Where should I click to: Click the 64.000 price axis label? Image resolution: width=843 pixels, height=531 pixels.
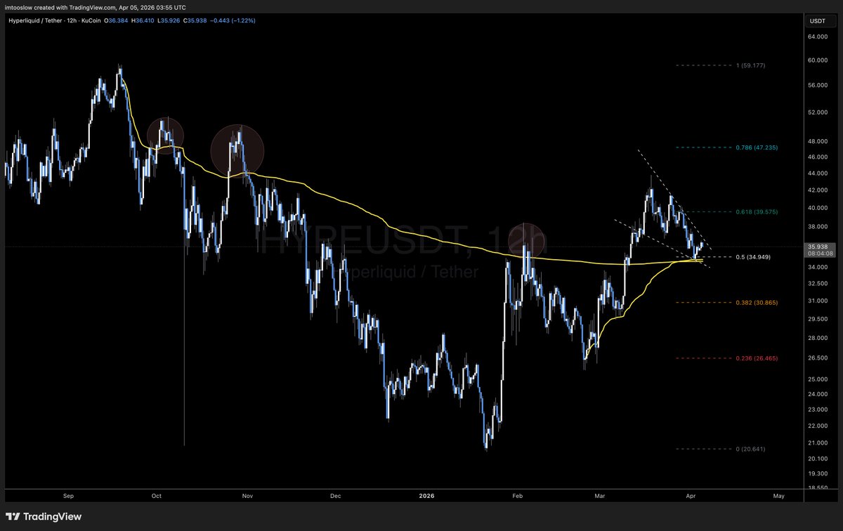(x=818, y=39)
